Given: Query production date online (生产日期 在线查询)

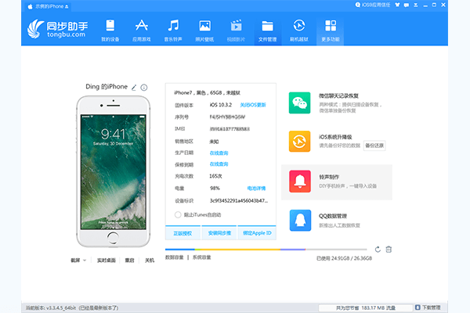Looking at the screenshot, I should [219, 153].
